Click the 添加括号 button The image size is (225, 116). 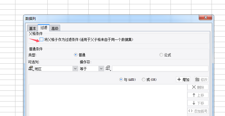198,111
